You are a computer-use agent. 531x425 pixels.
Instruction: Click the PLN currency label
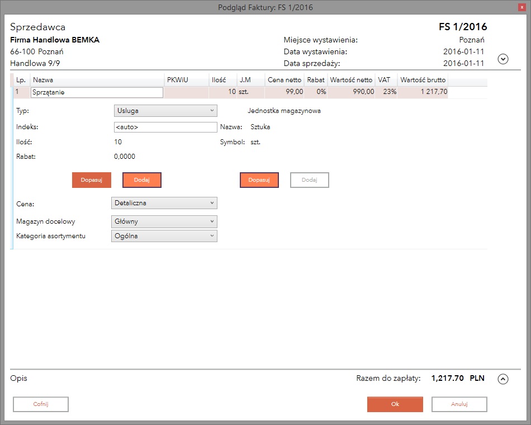point(477,378)
